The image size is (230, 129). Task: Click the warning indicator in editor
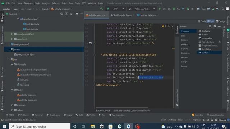164,26
